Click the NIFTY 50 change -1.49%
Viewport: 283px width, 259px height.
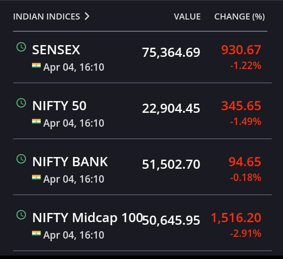tap(246, 121)
